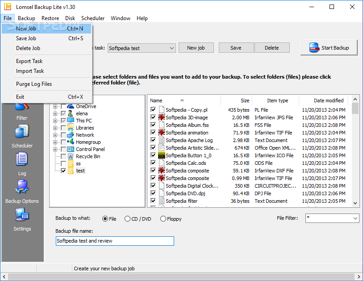Click the Softpedia animation file icon
Image resolution: width=363 pixels, height=281 pixels.
pyautogui.click(x=161, y=133)
